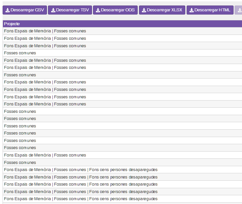Click the second row of the Projecte table

45,38
